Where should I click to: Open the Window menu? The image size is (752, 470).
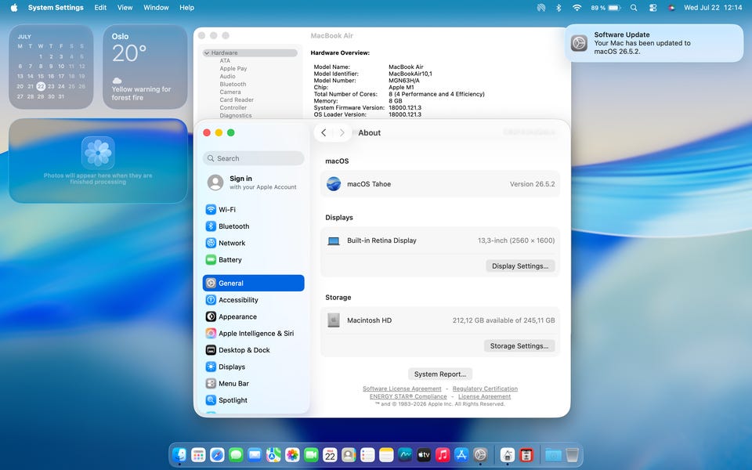[156, 8]
